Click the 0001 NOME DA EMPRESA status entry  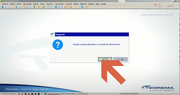click(x=129, y=94)
